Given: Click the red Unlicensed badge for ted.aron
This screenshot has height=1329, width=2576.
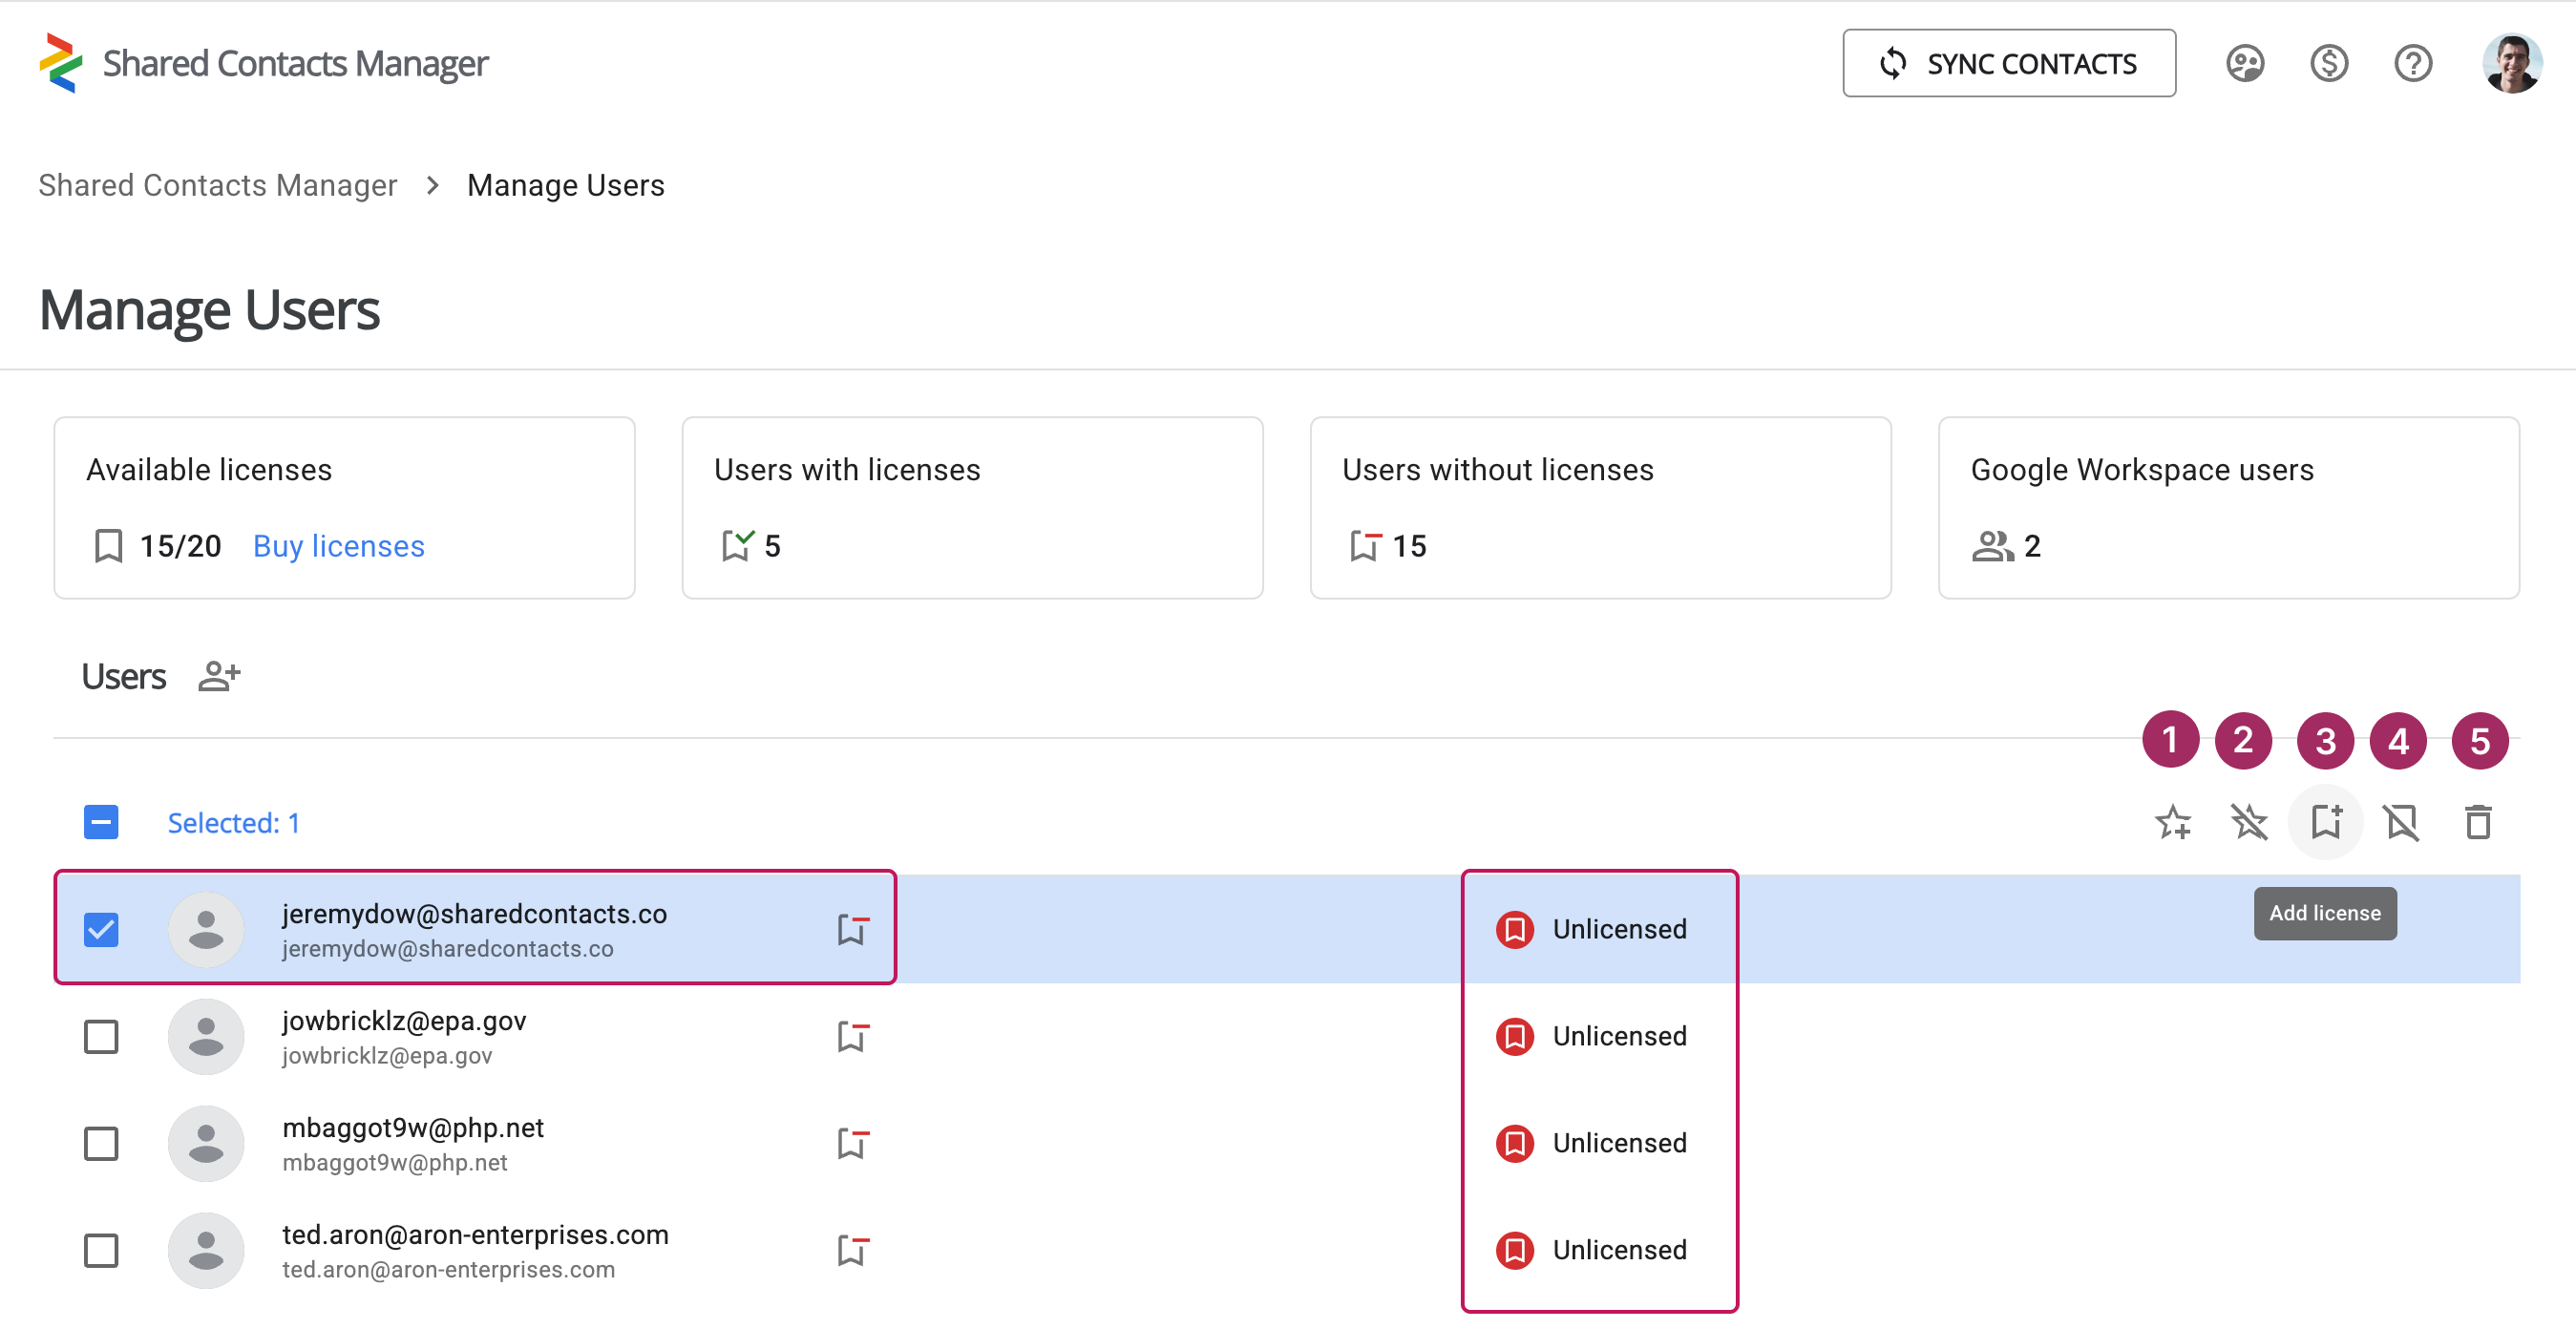Looking at the screenshot, I should pos(1514,1250).
